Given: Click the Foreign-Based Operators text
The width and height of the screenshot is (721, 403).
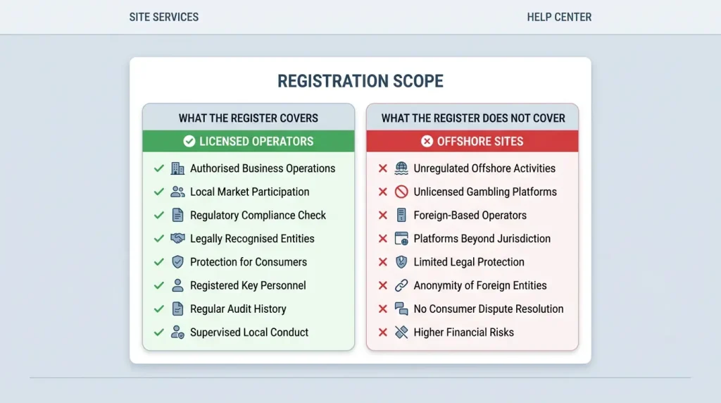Looking at the screenshot, I should [x=470, y=215].
